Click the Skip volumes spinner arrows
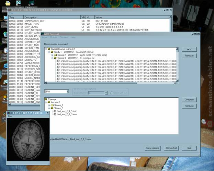Image resolution: width=214 pixels, height=171 pixels. [106, 93]
